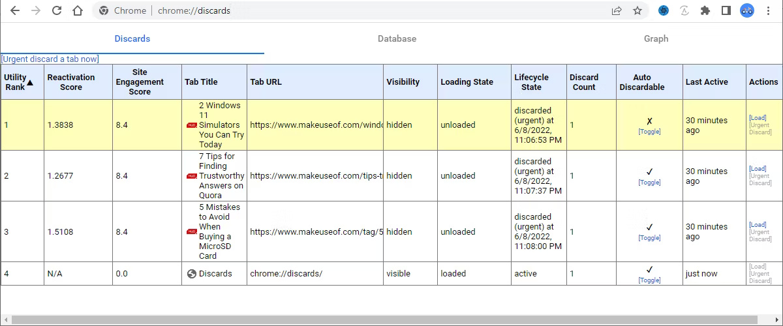Sort by Utility Rank column arrow

coord(29,83)
